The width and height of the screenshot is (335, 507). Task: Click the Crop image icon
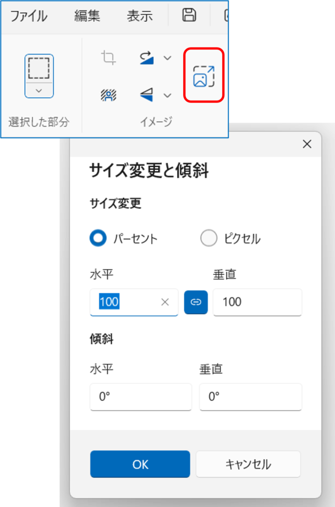108,58
